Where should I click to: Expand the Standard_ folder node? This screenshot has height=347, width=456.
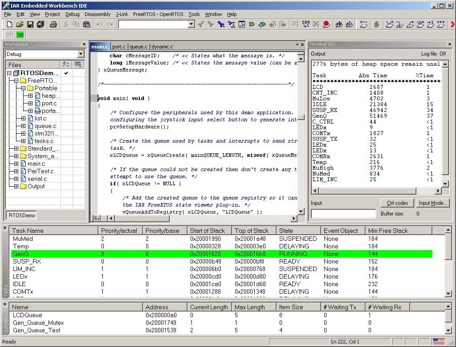click(x=16, y=148)
